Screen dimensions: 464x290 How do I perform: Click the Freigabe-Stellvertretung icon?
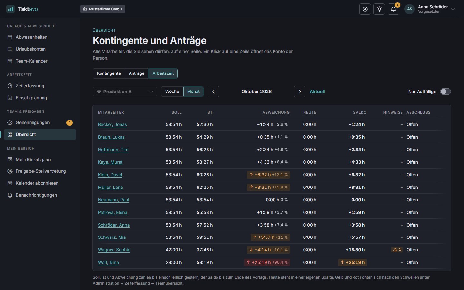(x=10, y=171)
